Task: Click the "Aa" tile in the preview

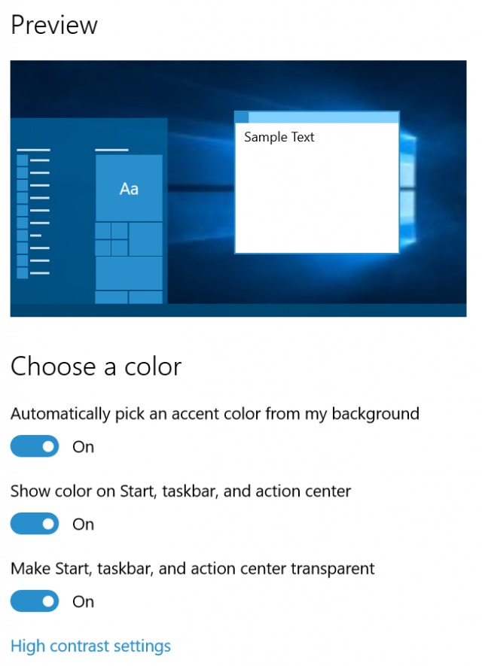Action: pyautogui.click(x=129, y=188)
